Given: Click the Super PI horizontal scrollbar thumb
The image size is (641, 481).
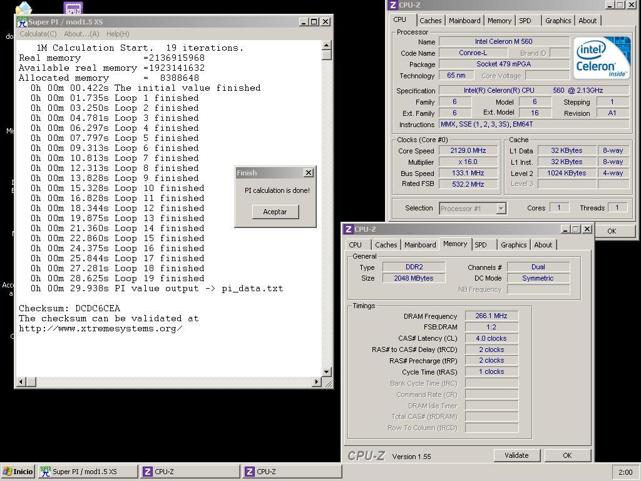Looking at the screenshot, I should coord(31,381).
